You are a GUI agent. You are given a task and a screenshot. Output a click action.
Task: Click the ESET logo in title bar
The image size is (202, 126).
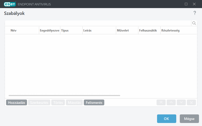click(10, 4)
